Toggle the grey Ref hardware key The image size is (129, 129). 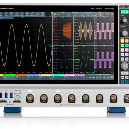pyautogui.click(x=122, y=59)
